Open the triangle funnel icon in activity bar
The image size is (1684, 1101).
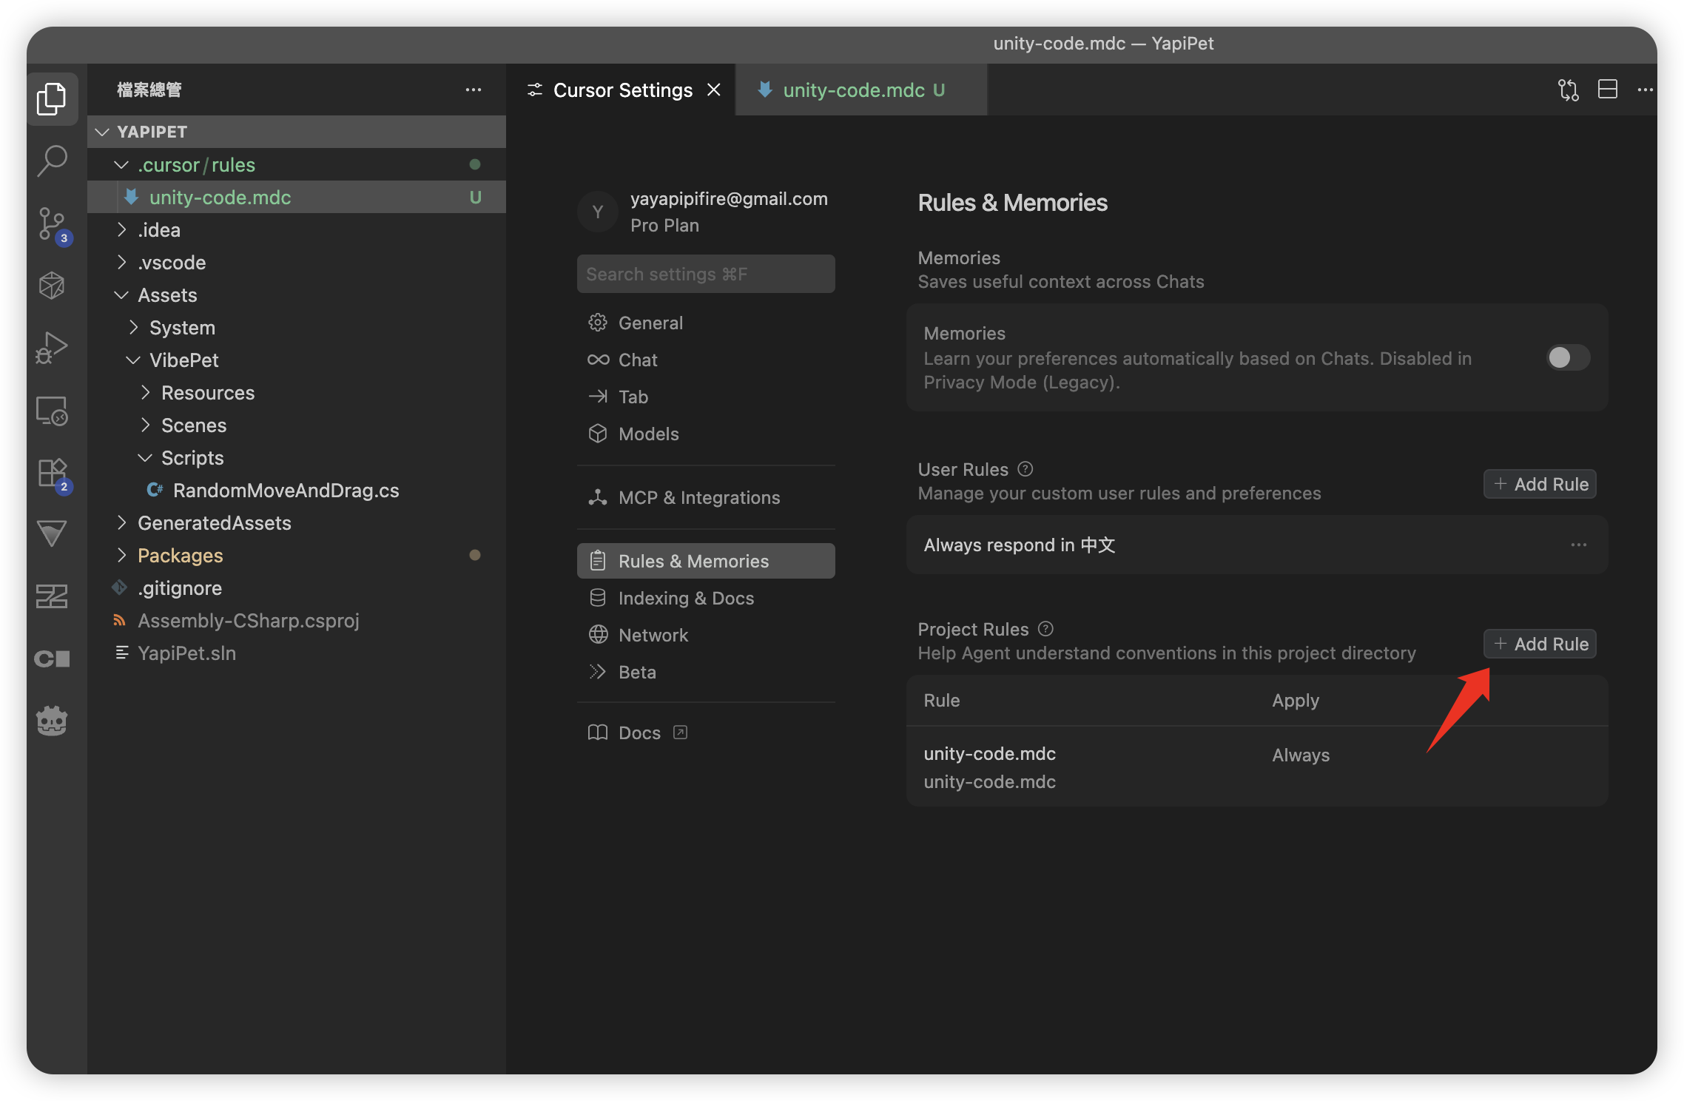pyautogui.click(x=52, y=533)
